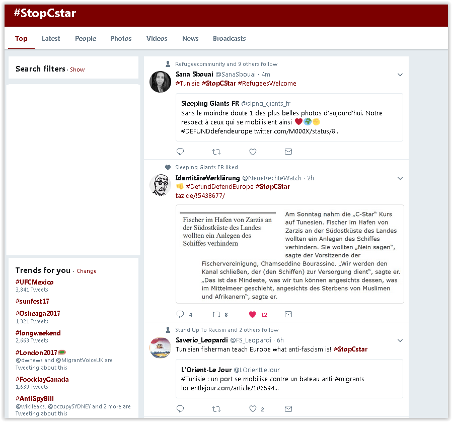Select the News tab
The width and height of the screenshot is (452, 422).
pyautogui.click(x=190, y=38)
